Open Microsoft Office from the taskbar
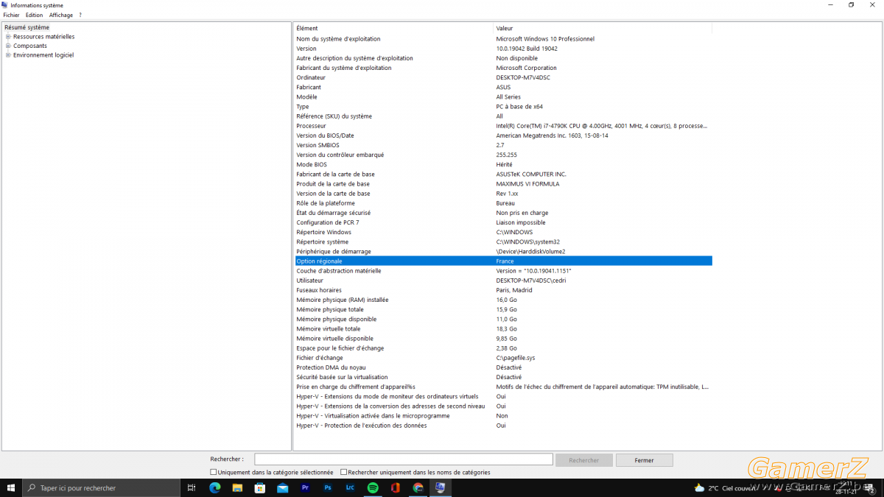 tap(396, 487)
